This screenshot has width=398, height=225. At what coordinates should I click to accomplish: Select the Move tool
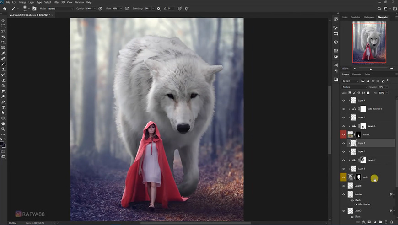point(3,21)
